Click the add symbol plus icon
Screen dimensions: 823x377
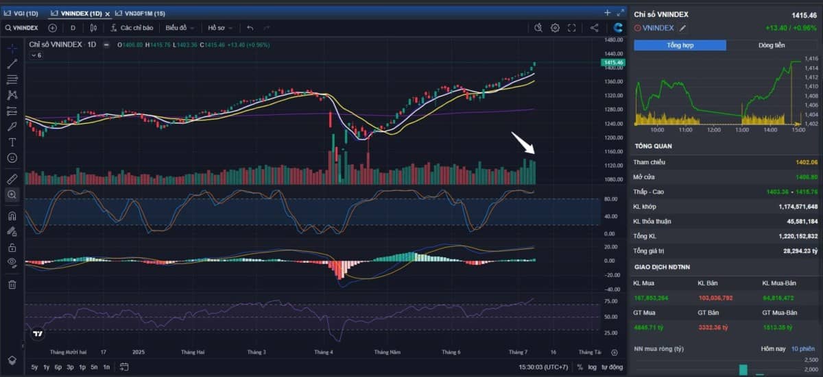click(53, 28)
